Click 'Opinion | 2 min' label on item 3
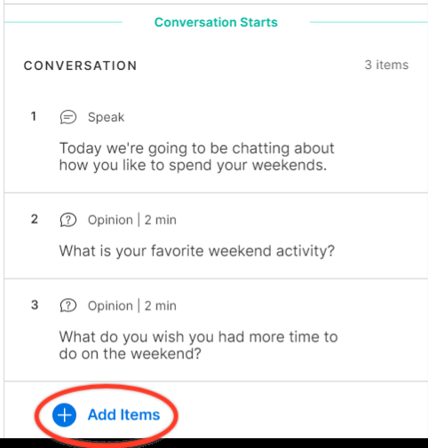 (x=132, y=306)
